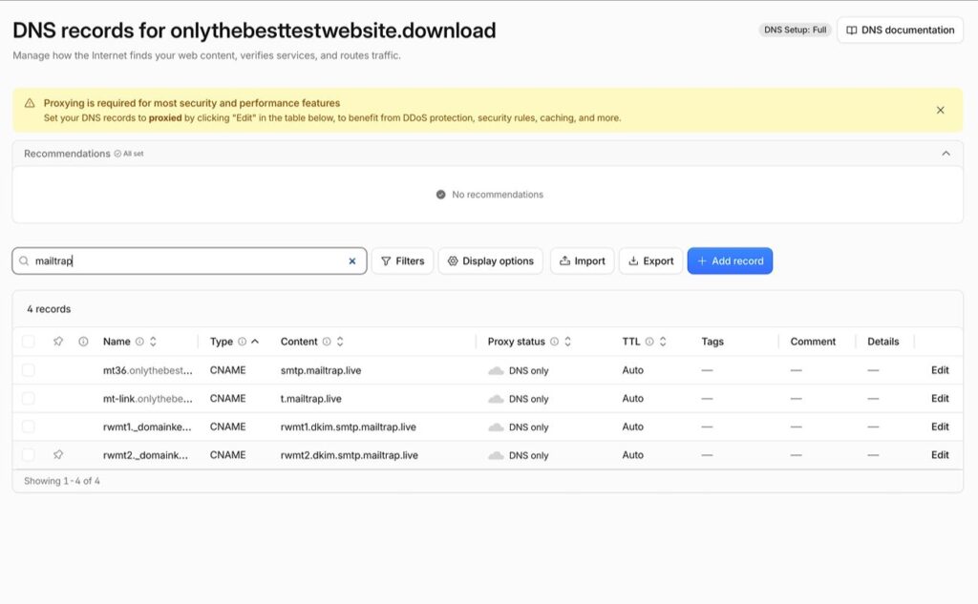The image size is (978, 604).
Task: Toggle the sort arrow on the Type column
Action: pyautogui.click(x=255, y=342)
